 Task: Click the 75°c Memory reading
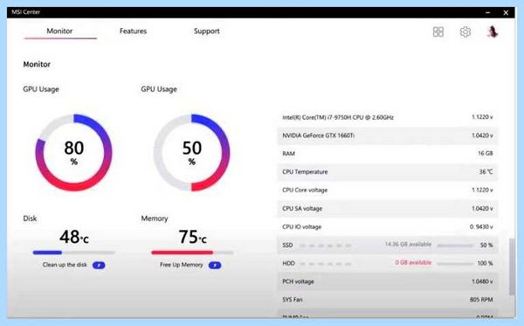coord(192,237)
